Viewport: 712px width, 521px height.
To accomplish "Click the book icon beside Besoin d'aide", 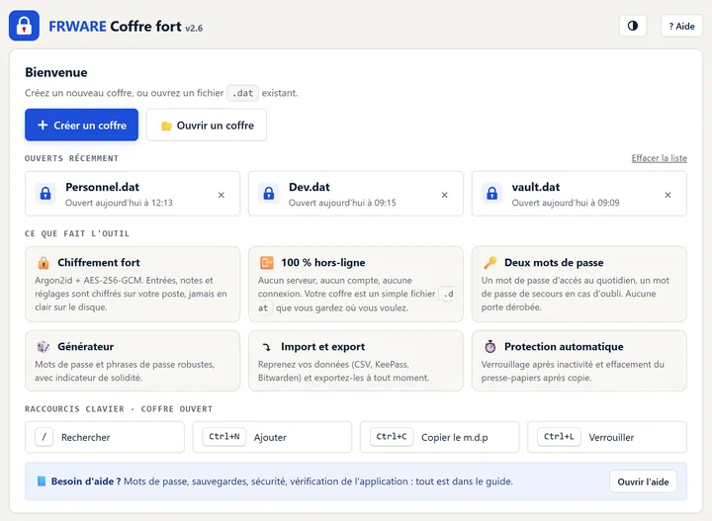I will [x=42, y=481].
